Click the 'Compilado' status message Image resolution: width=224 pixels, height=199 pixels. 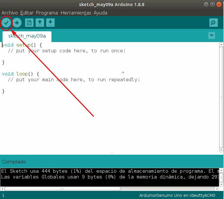tap(14, 162)
